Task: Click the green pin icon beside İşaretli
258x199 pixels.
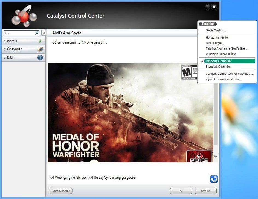Action: pyautogui.click(x=40, y=41)
